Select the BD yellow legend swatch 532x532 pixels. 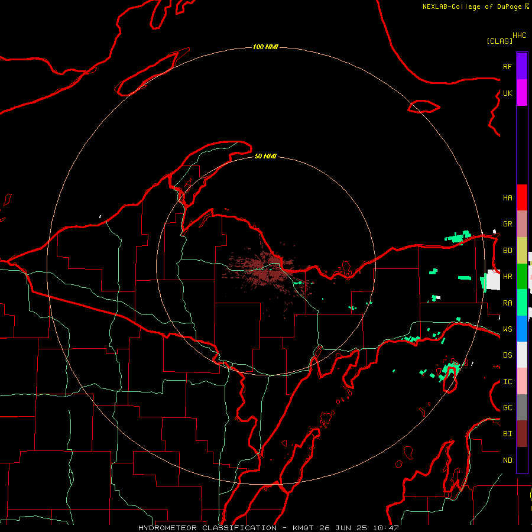522,251
